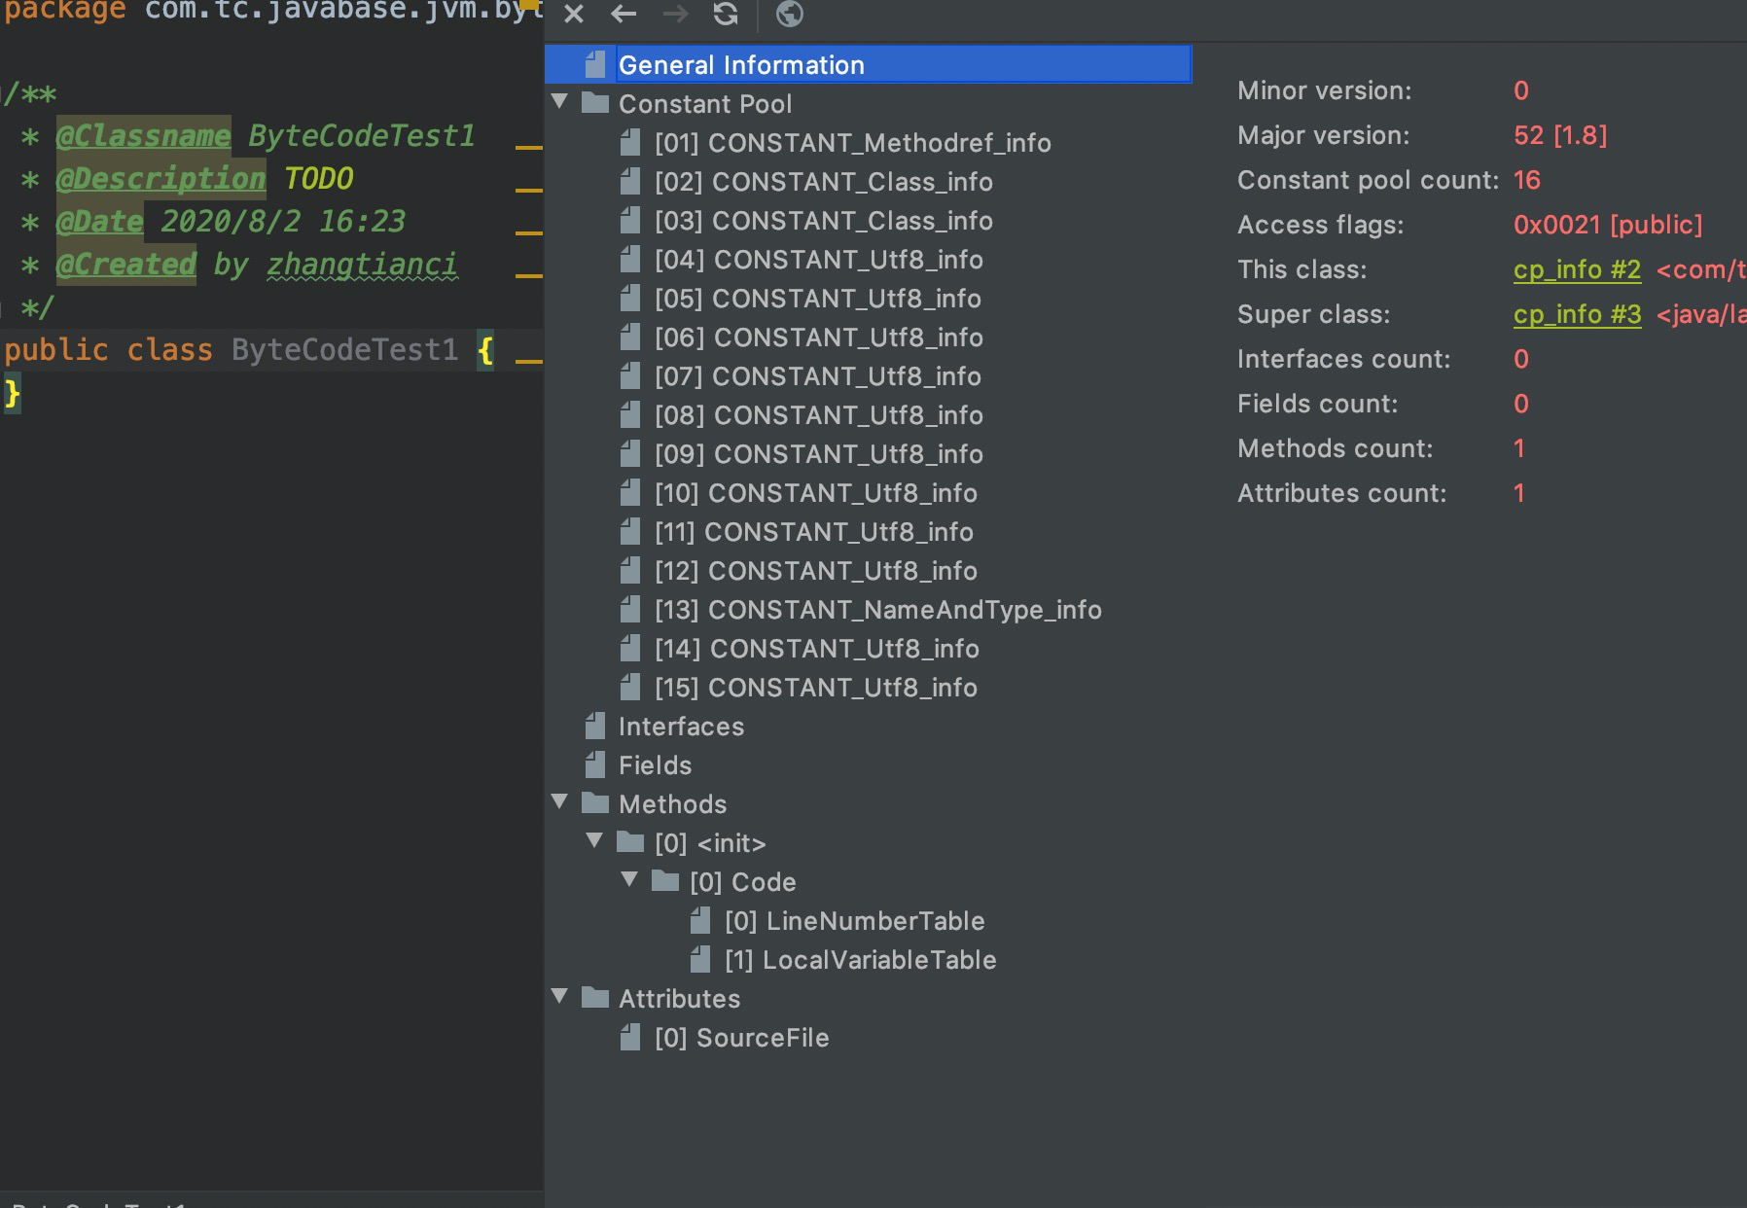Select the [1] LocalVariableTable item

click(860, 960)
